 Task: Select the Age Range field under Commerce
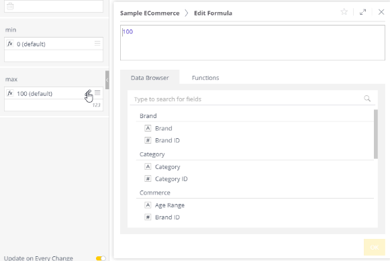(170, 205)
